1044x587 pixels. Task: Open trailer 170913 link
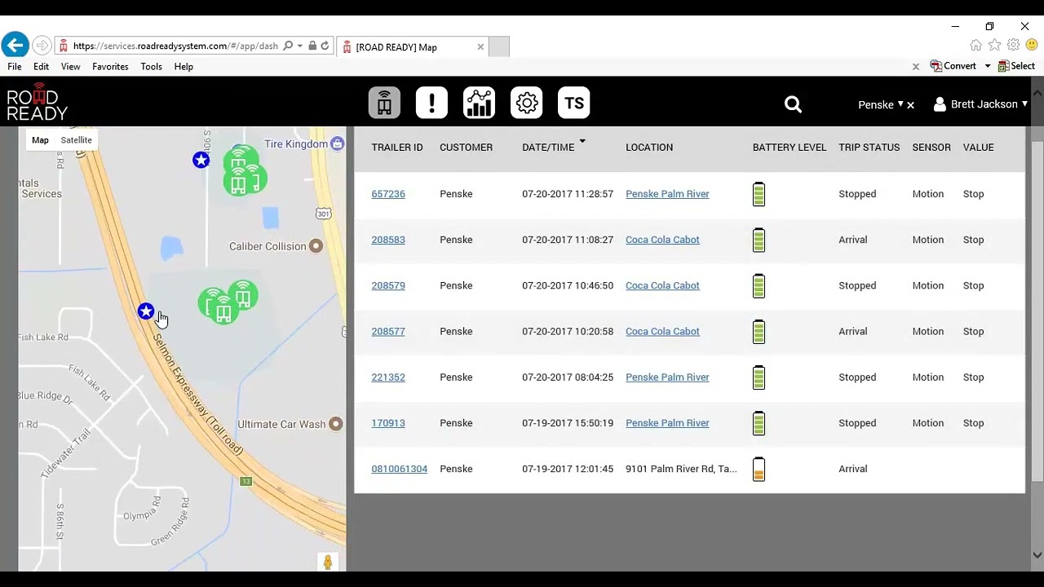[388, 422]
